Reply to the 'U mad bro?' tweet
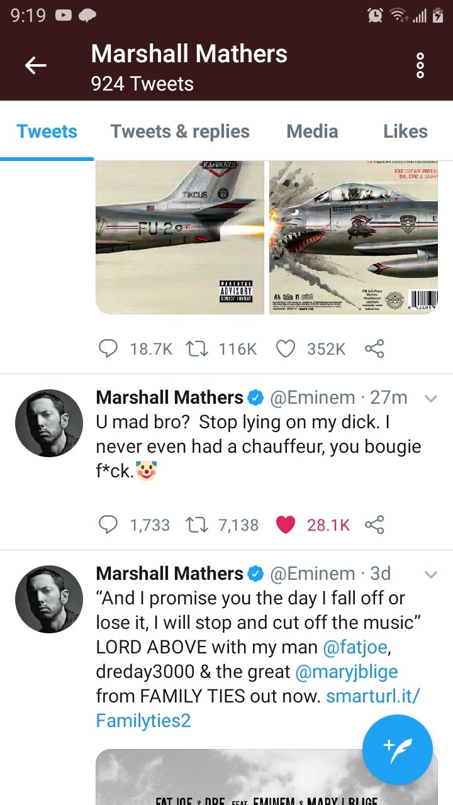The height and width of the screenshot is (805, 453). [109, 525]
